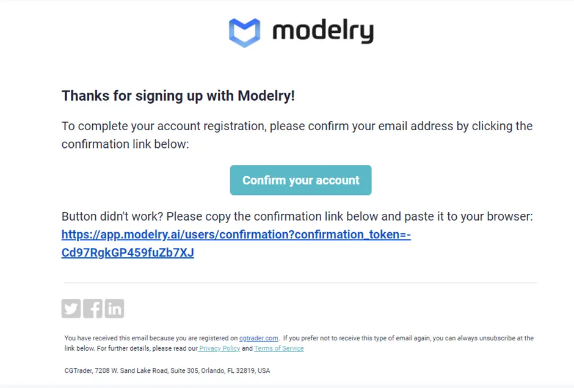
Task: Click the horizontal divider above social icons
Action: point(300,283)
